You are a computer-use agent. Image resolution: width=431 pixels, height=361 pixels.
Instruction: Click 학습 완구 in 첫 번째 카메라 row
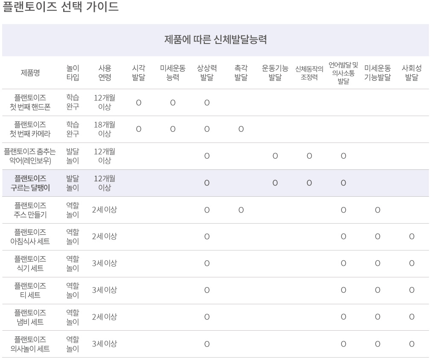pyautogui.click(x=73, y=129)
